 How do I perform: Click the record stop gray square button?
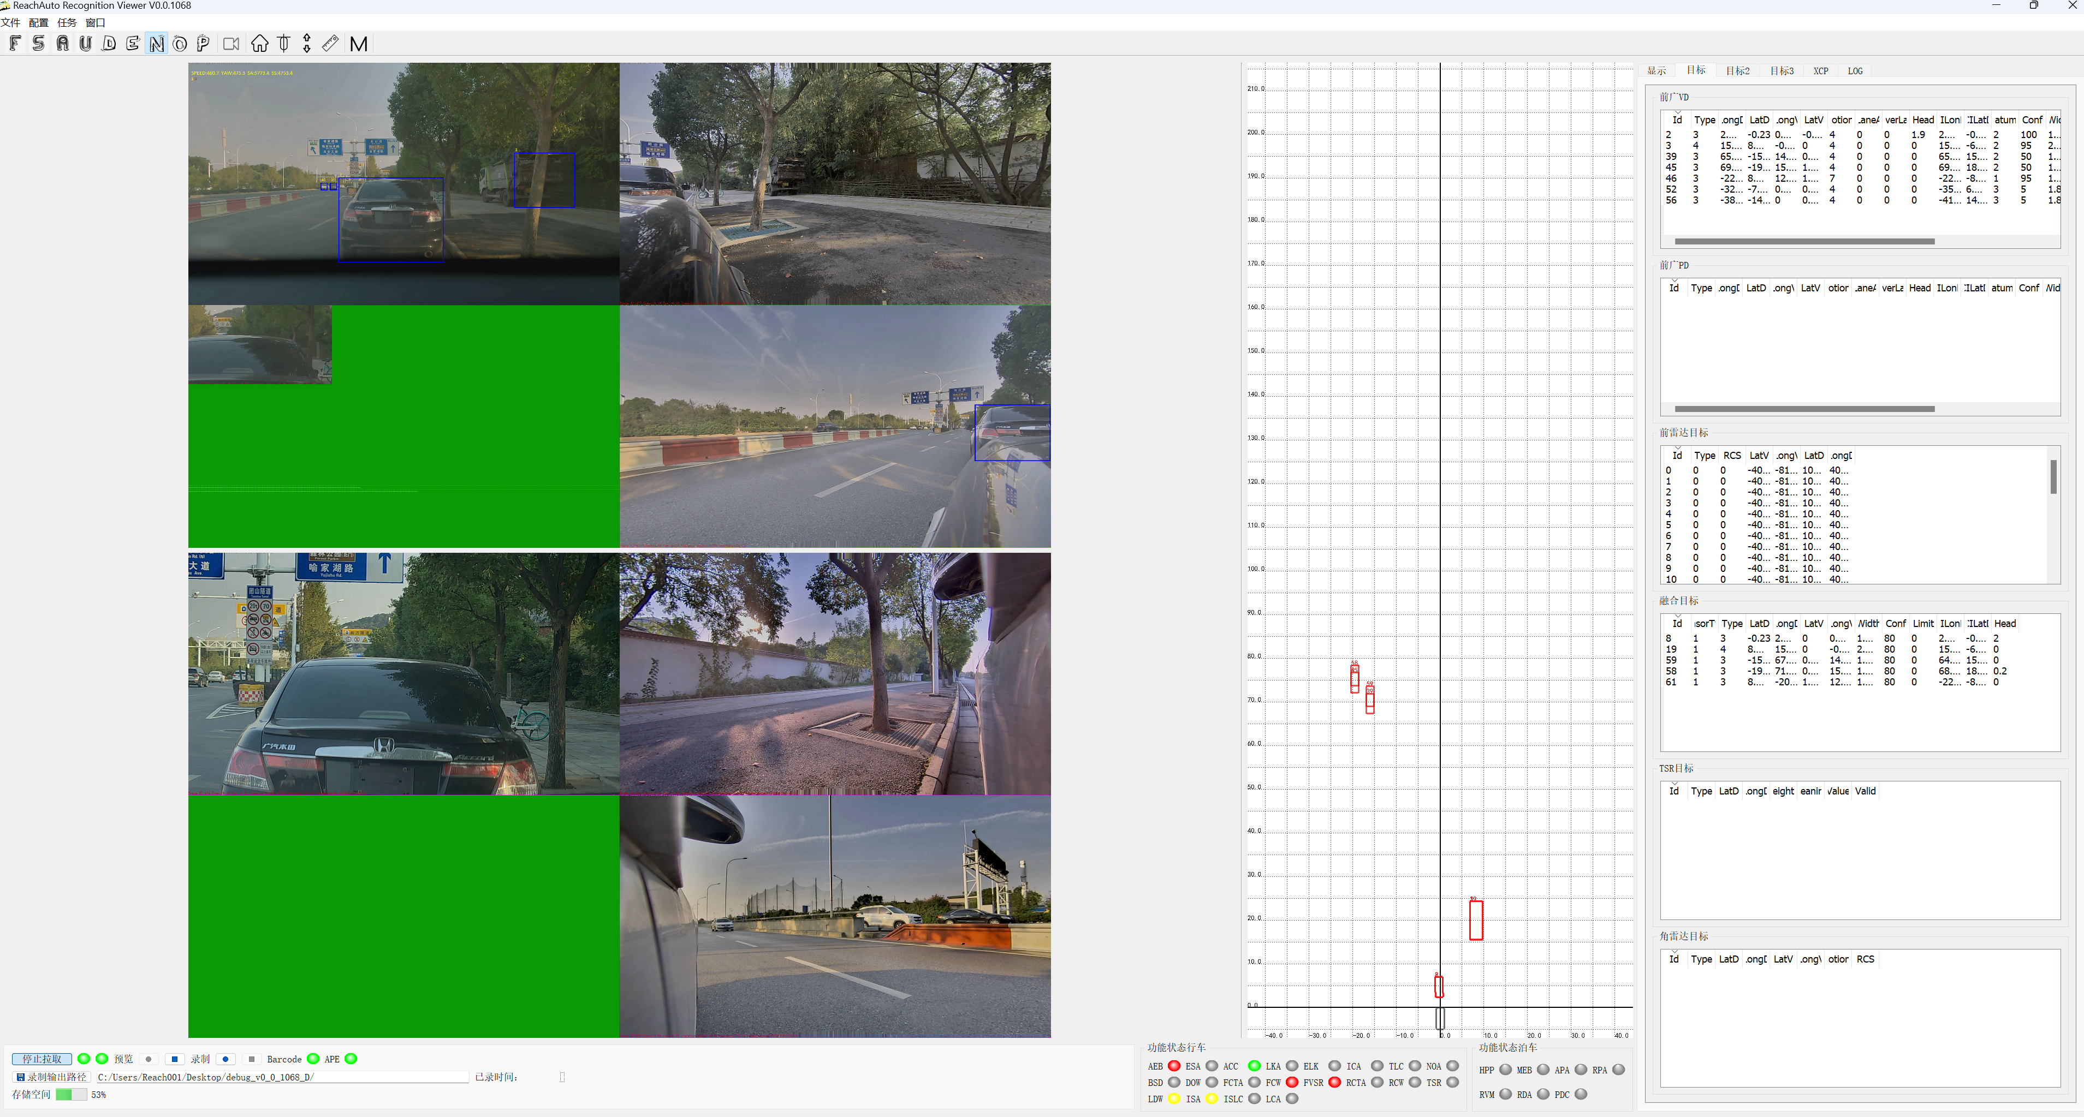tap(252, 1059)
